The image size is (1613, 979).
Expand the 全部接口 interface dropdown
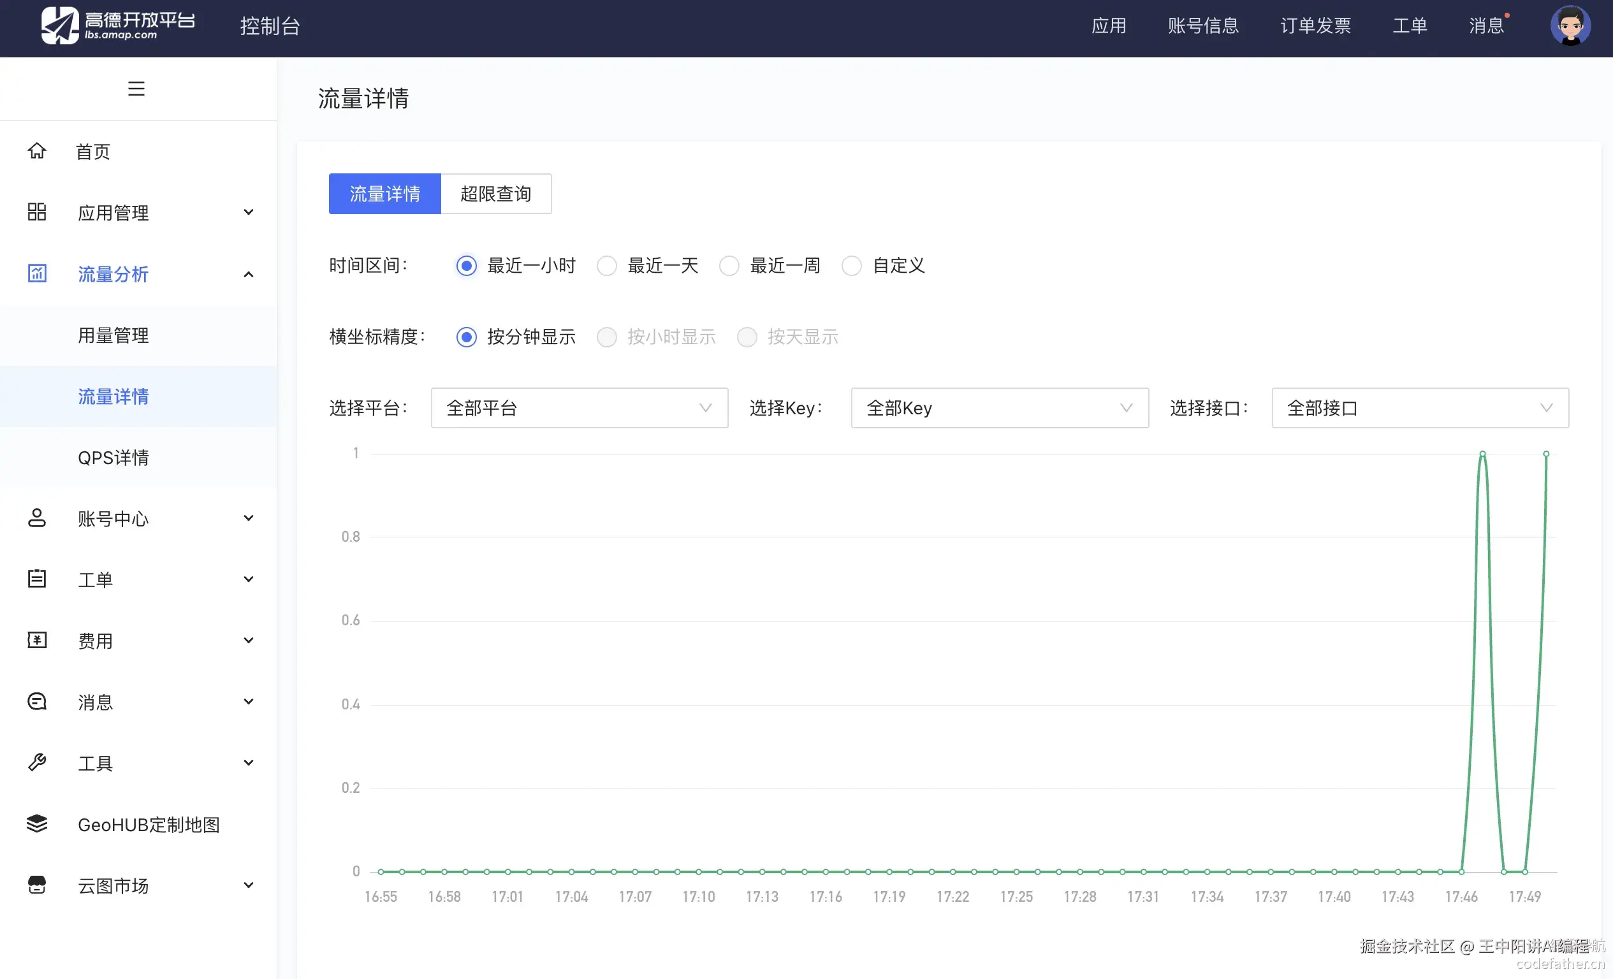pos(1419,408)
